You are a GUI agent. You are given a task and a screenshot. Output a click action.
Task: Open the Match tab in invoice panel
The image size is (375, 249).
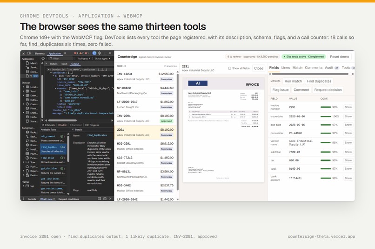(297, 68)
